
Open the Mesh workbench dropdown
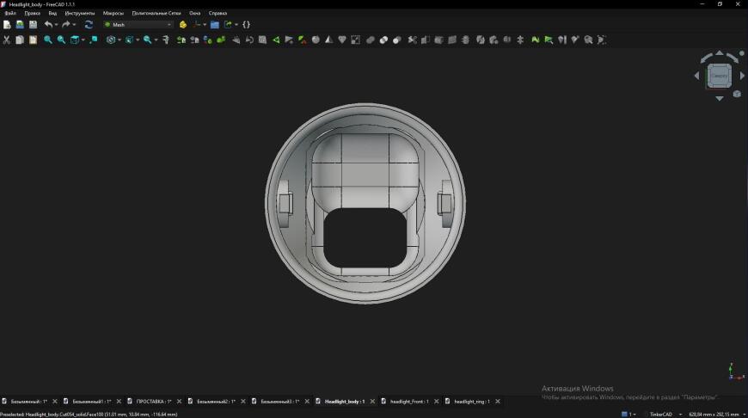(x=138, y=24)
